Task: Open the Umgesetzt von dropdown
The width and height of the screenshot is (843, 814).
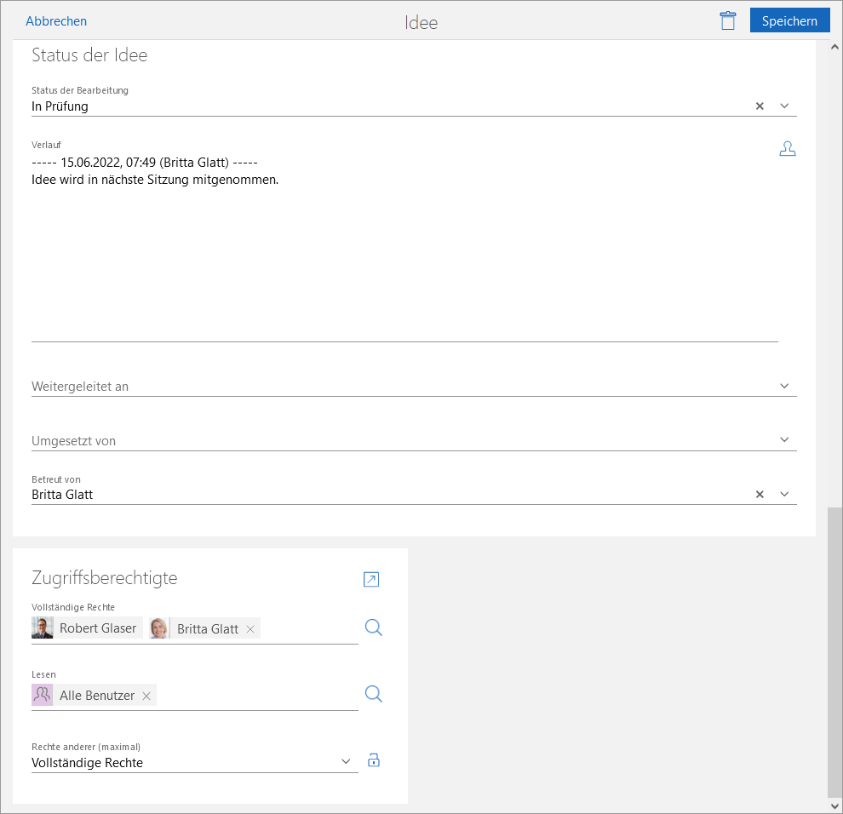Action: tap(785, 440)
